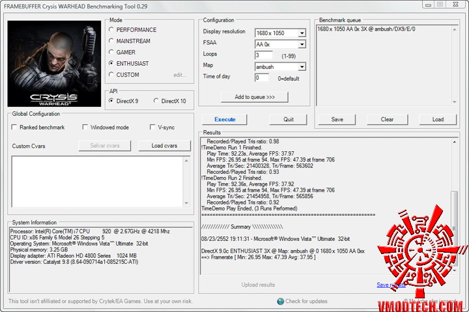
Task: Click inside the Custom Cvars text area
Action: pyautogui.click(x=97, y=181)
